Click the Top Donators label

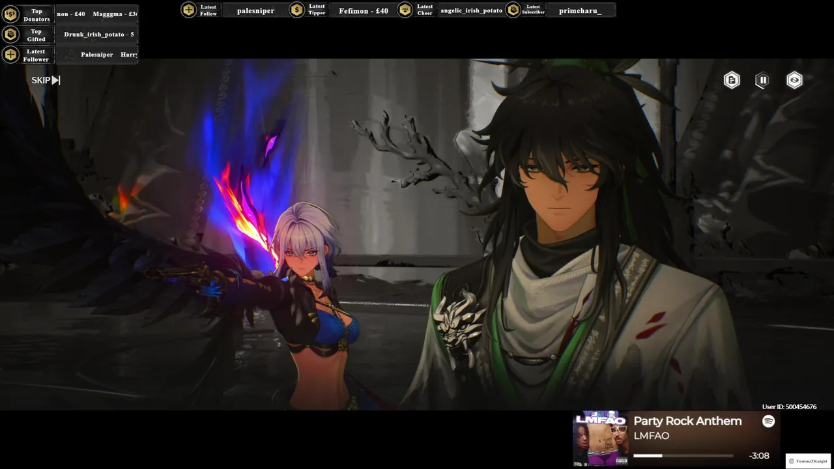pos(36,15)
